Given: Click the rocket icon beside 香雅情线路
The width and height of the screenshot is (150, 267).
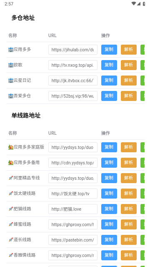Looking at the screenshot, I should (11, 255).
